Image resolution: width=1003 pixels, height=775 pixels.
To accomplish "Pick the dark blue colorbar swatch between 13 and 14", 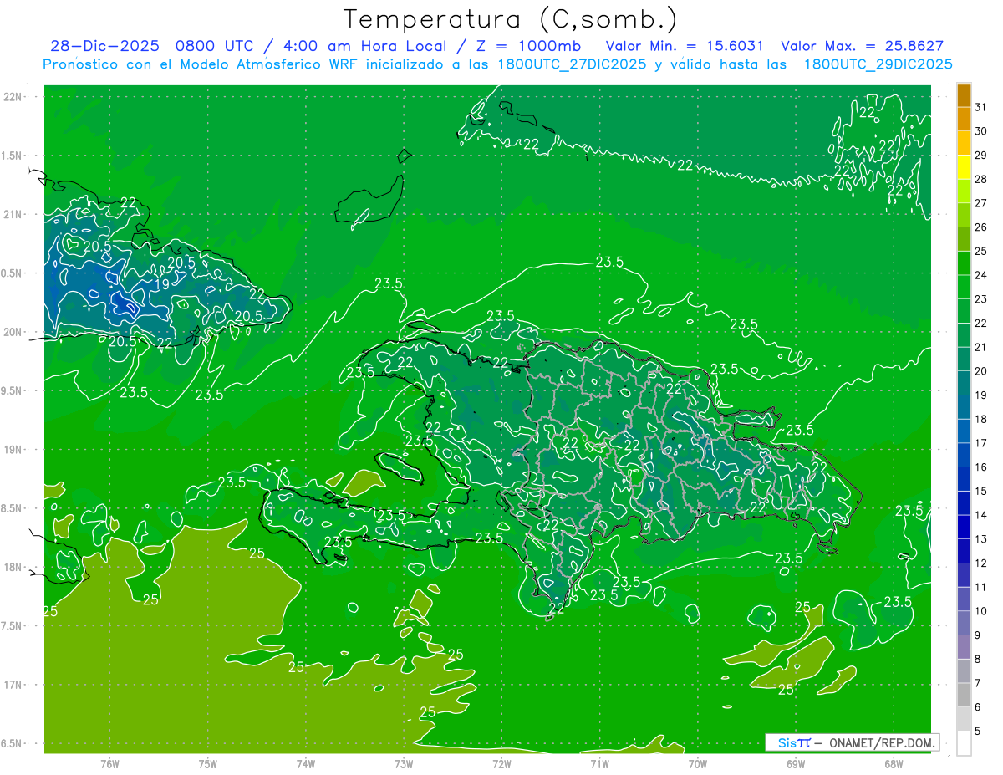I will tap(964, 528).
